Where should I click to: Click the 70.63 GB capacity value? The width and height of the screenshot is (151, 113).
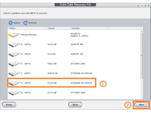(51, 54)
